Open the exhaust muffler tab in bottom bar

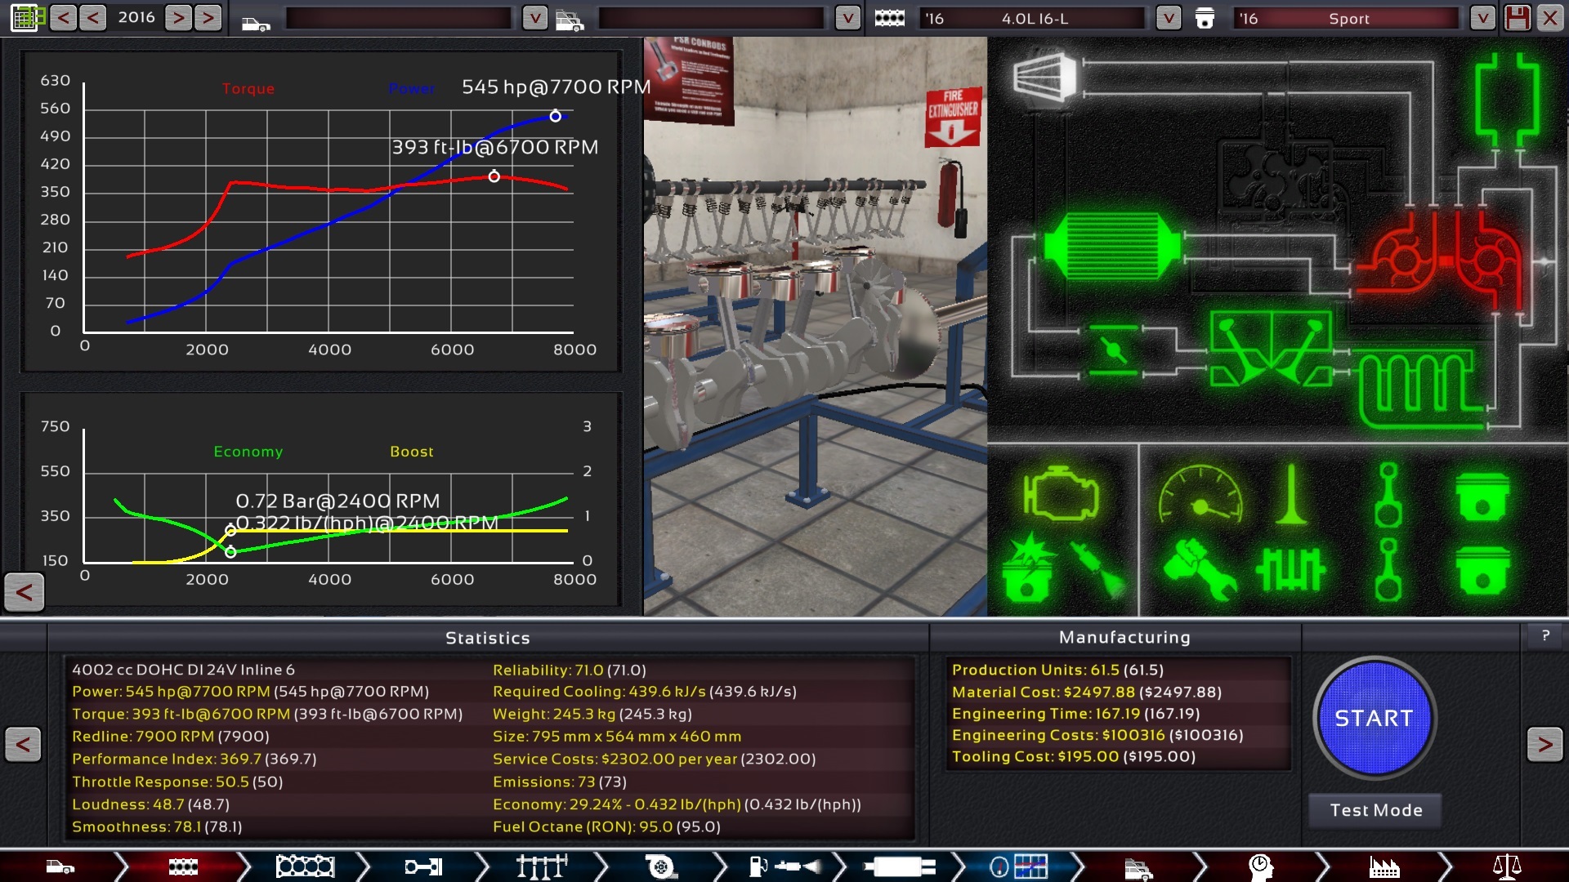click(x=899, y=866)
